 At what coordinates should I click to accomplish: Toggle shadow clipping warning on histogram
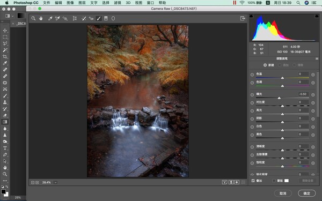pyautogui.click(x=251, y=16)
